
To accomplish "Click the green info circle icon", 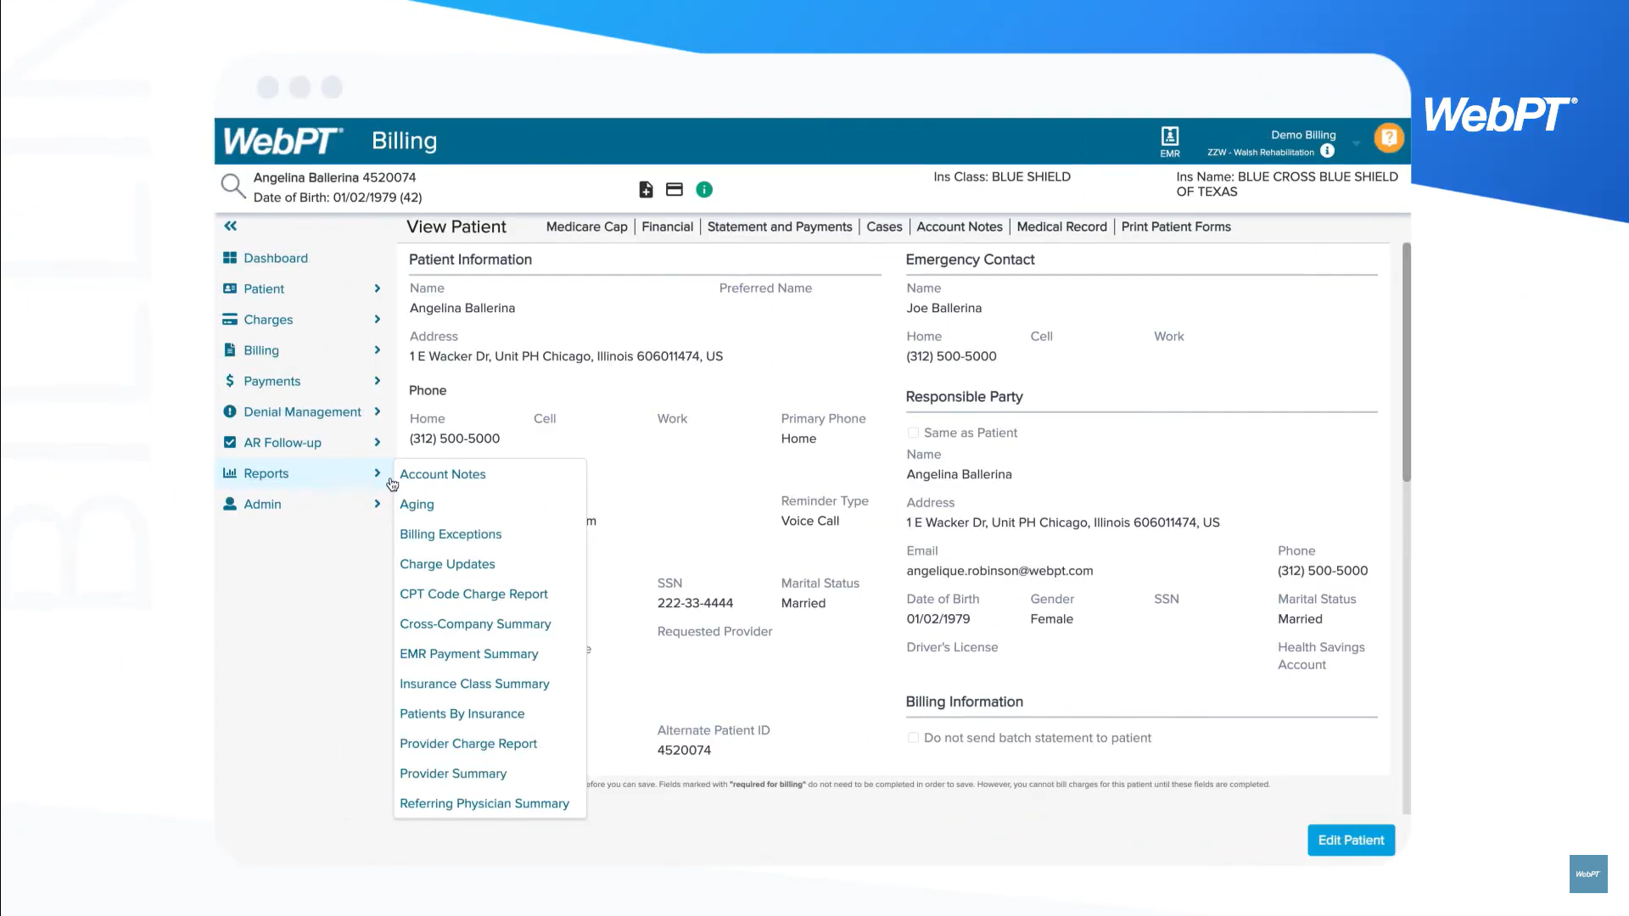I will pos(704,190).
